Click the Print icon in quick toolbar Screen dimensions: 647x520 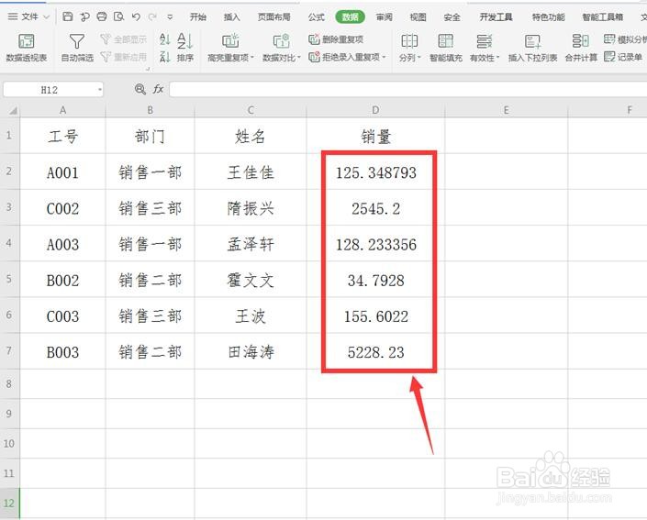coord(102,17)
